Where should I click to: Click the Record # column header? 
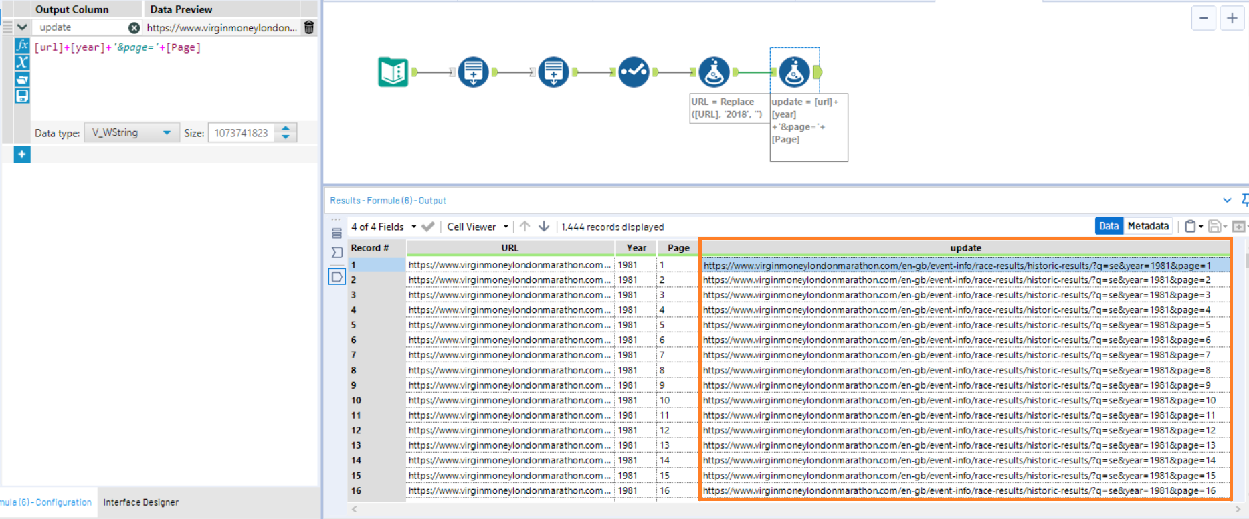pyautogui.click(x=377, y=248)
